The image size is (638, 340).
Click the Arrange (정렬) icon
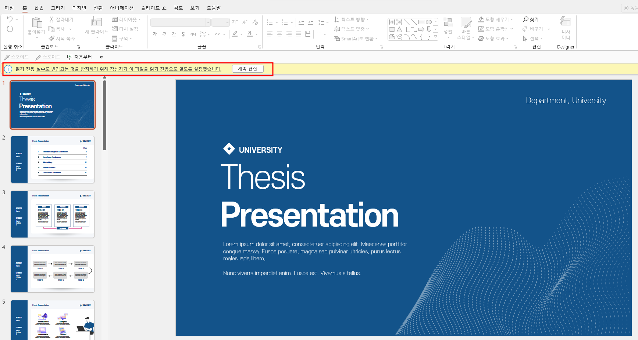448,22
